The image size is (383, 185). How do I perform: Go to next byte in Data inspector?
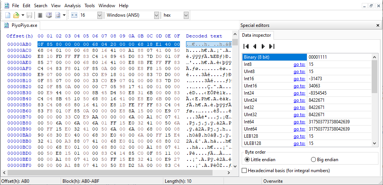tap(263, 46)
